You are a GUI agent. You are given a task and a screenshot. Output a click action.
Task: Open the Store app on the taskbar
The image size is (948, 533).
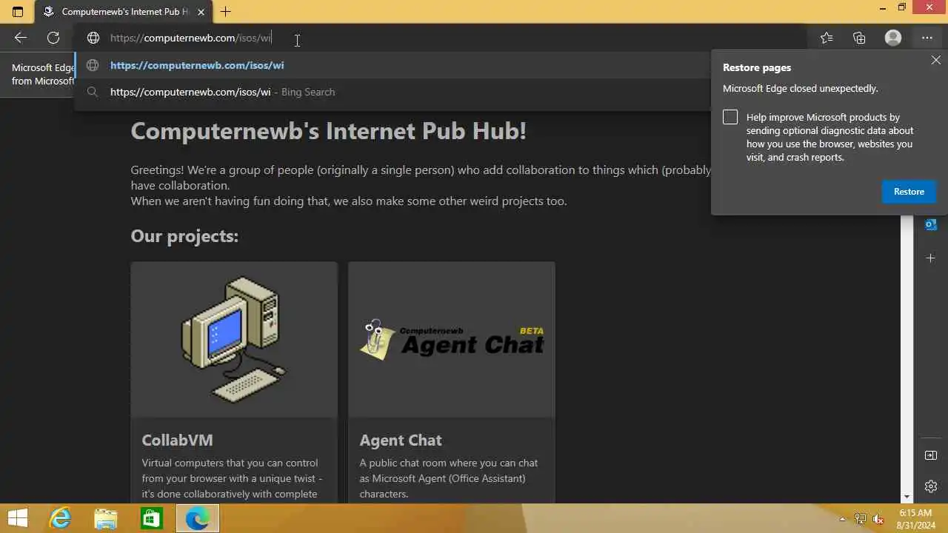[x=152, y=518]
